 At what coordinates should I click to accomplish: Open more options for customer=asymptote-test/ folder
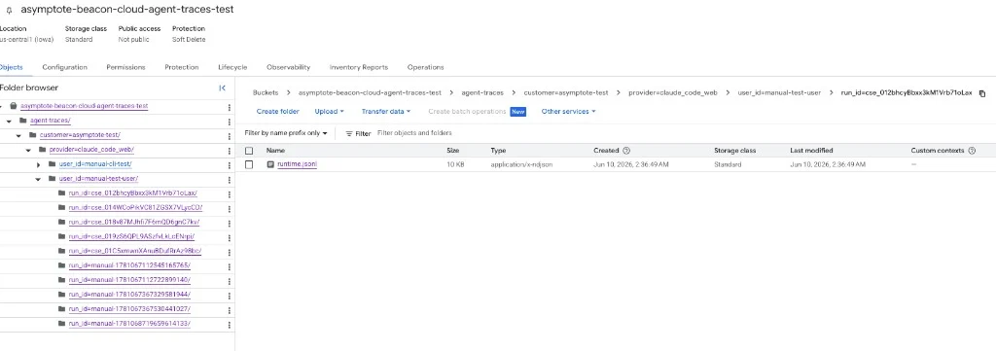(230, 135)
